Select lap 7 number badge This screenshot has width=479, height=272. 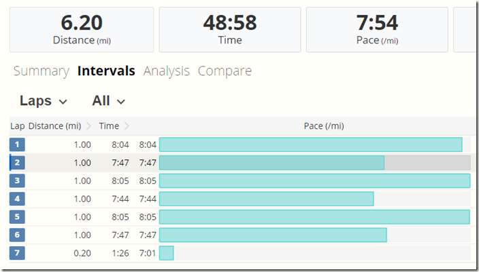pos(17,253)
